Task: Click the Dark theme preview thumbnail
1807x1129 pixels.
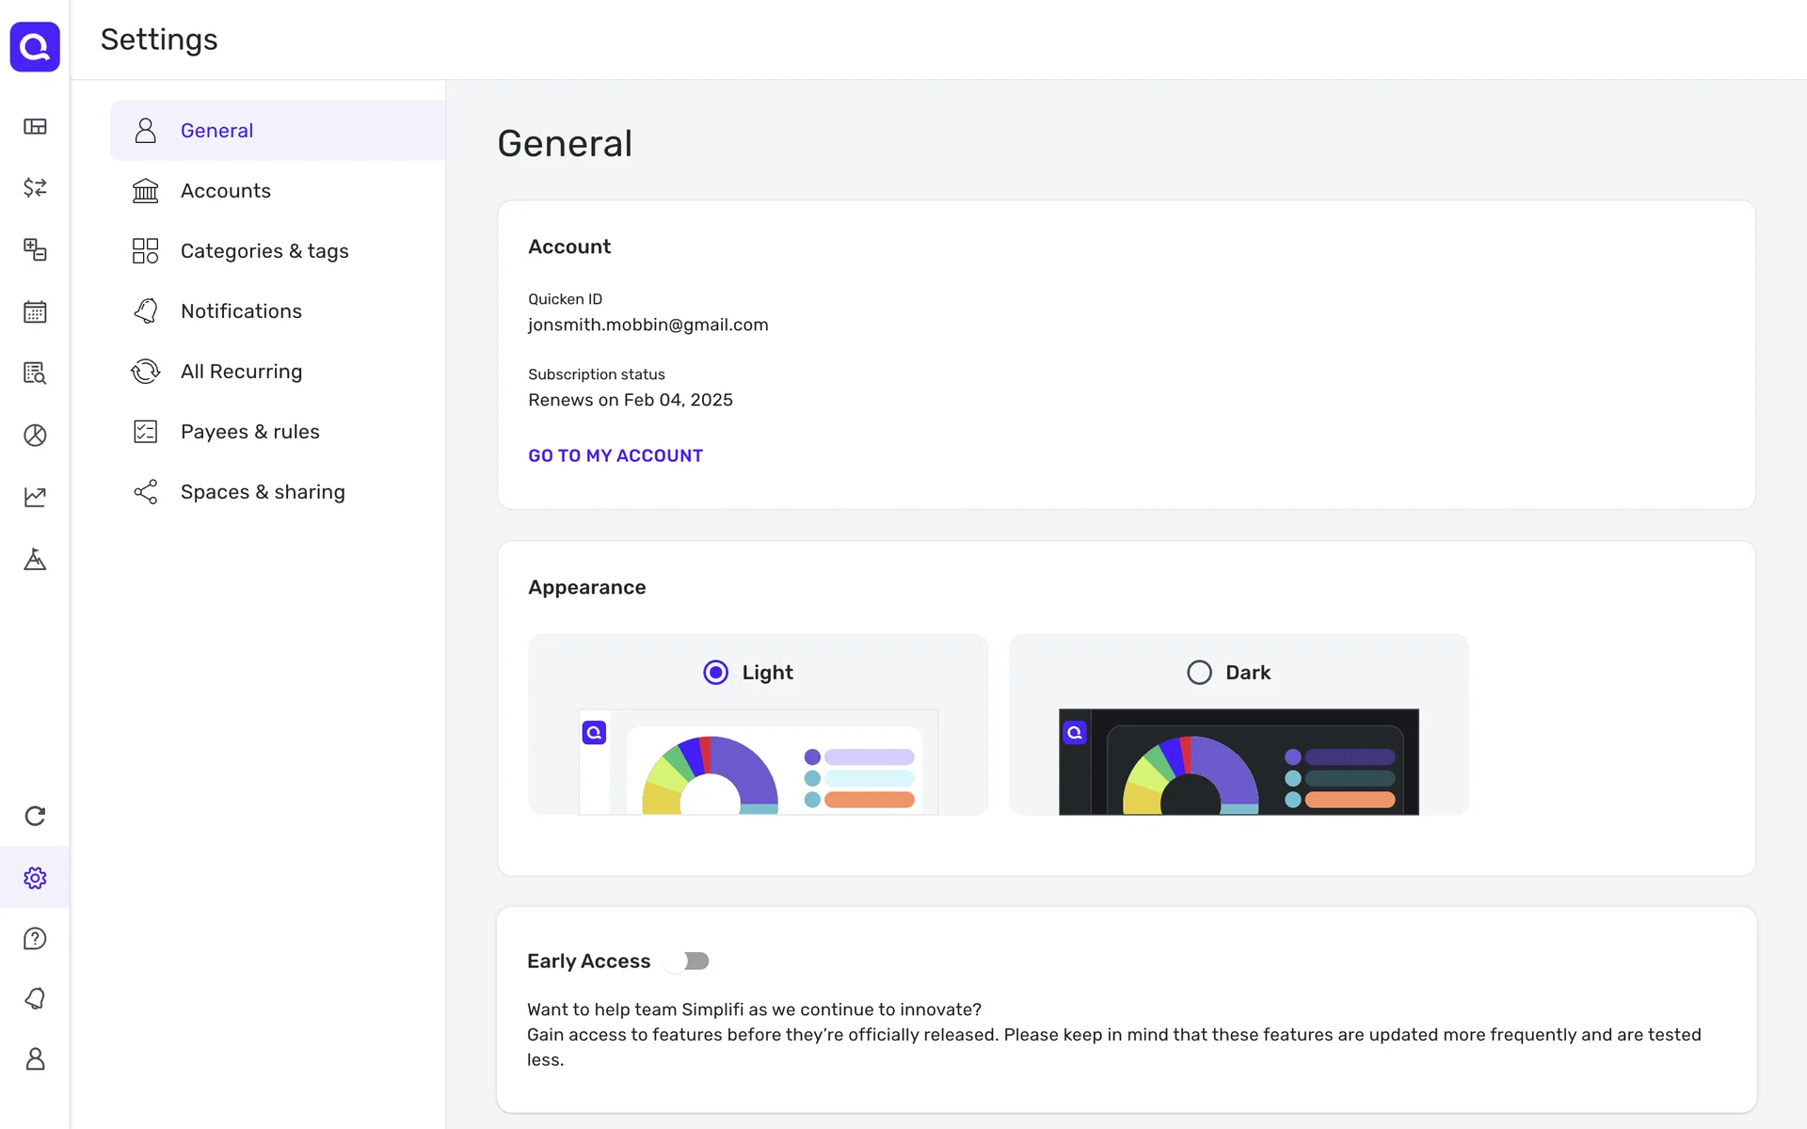Action: (1239, 761)
